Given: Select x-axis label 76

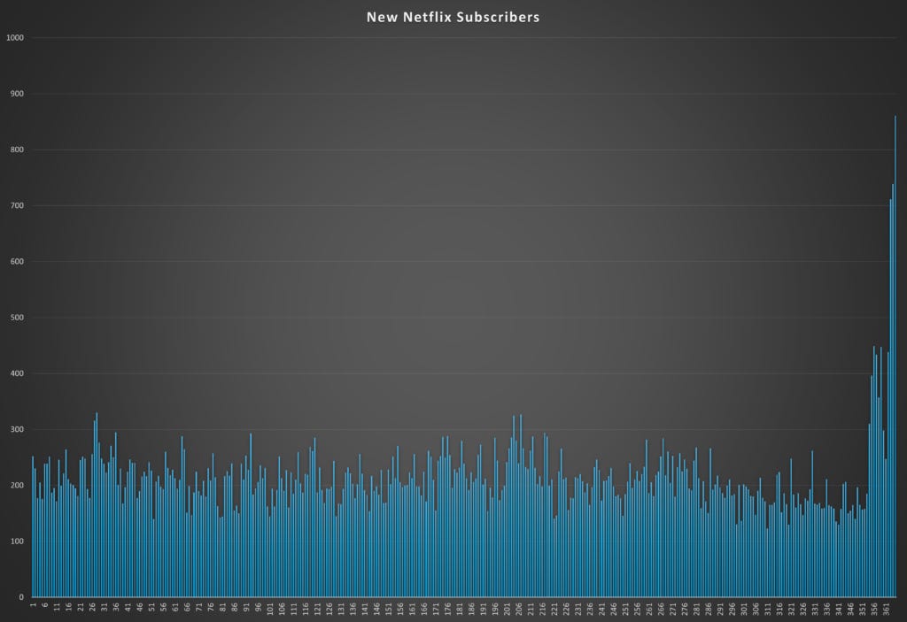Looking at the screenshot, I should coord(211,608).
